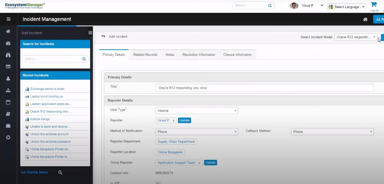The image size is (384, 184).
Task: Open the Callback Method dropdown
Action: tap(332, 132)
